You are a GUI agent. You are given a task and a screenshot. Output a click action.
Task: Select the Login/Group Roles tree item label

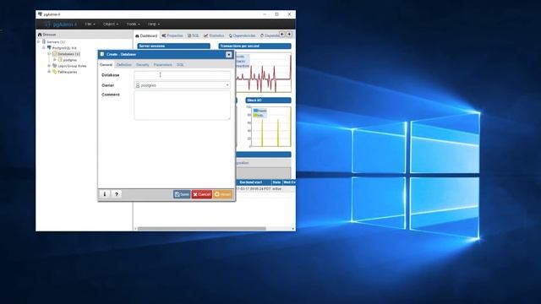(x=72, y=66)
